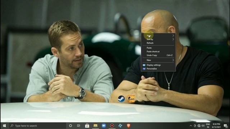
Task: Open File Explorer from the taskbar
Action: [x=96, y=126]
